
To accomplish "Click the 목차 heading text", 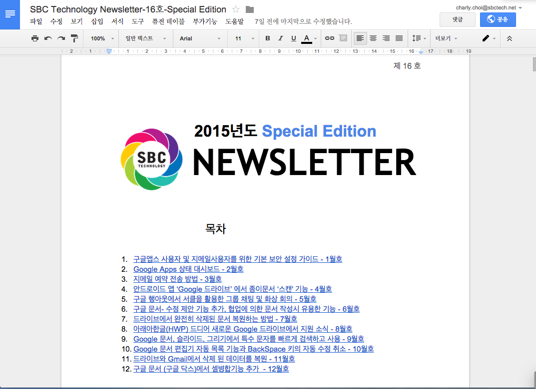I will point(215,228).
